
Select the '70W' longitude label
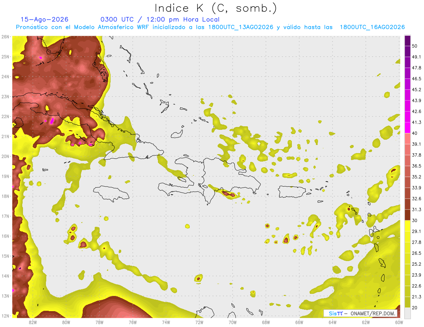[x=232, y=322]
